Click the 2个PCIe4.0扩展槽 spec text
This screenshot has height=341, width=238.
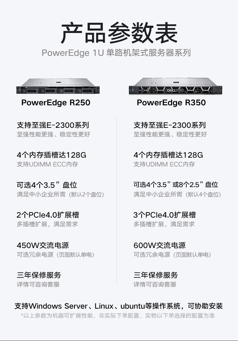[x=48, y=215]
